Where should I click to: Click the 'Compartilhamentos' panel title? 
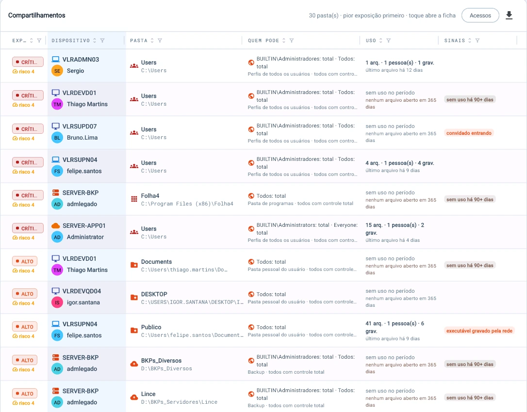click(x=36, y=15)
